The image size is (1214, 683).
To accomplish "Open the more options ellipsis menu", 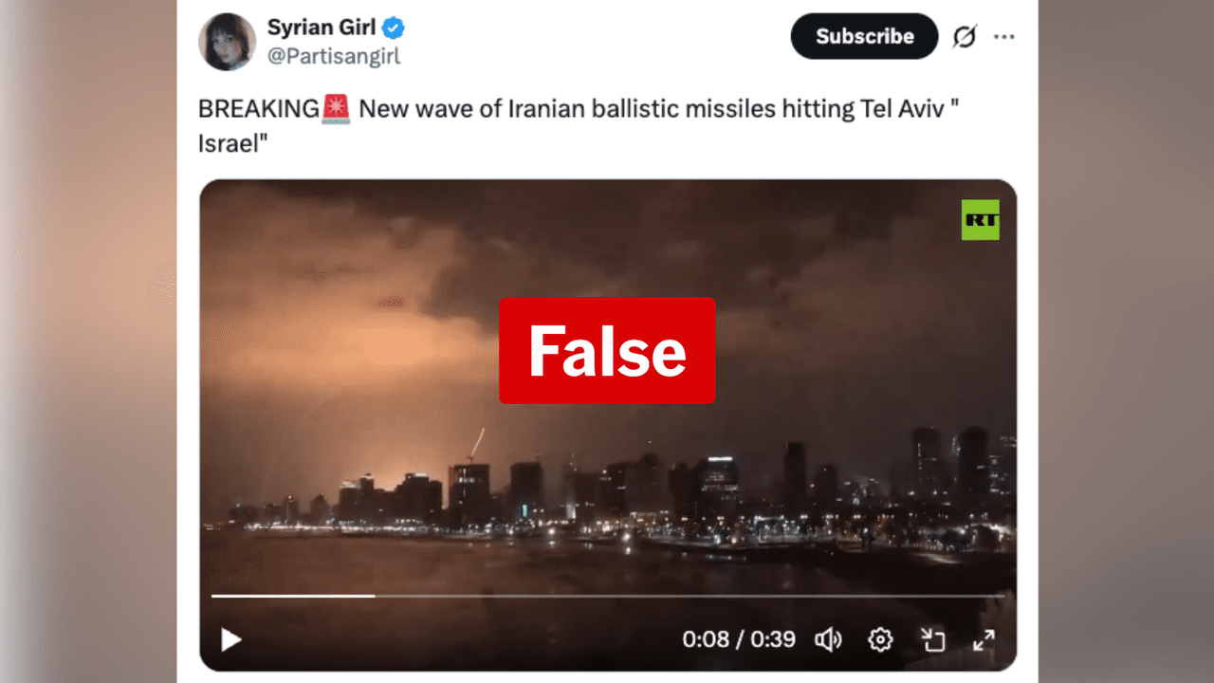I will pos(1003,37).
